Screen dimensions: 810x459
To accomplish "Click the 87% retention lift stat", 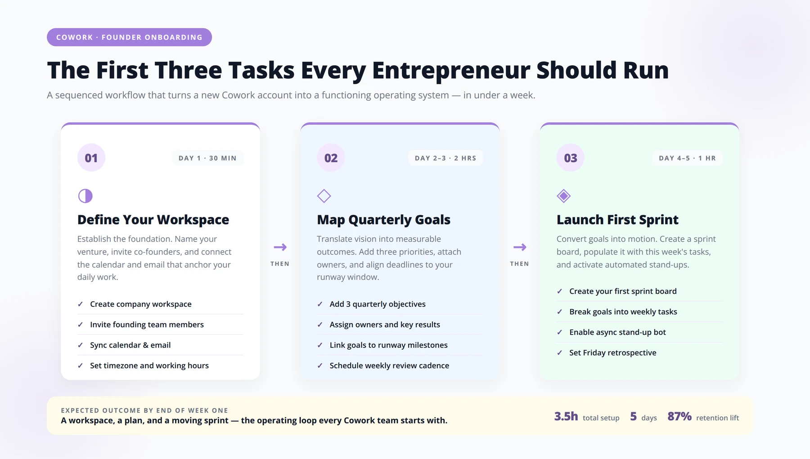I will tap(703, 417).
